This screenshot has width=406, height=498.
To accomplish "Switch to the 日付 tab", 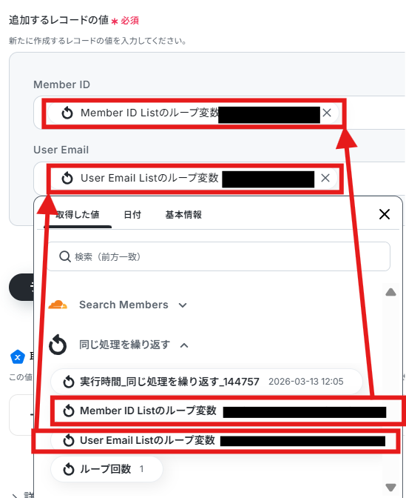I will pos(132,215).
